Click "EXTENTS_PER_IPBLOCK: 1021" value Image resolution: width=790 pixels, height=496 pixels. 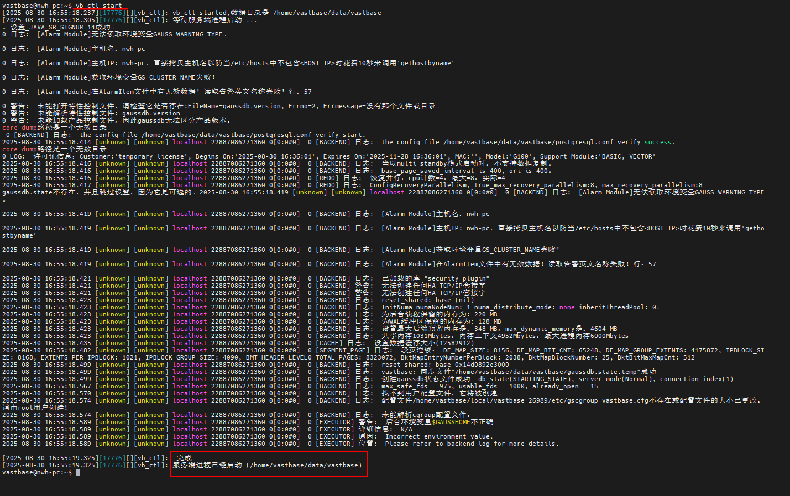click(90, 357)
